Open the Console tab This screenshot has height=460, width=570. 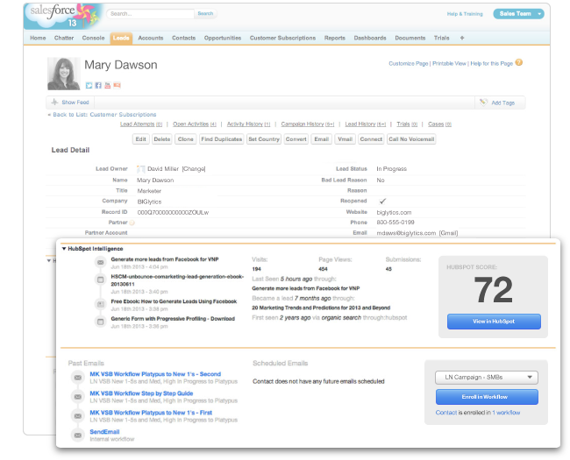(93, 38)
